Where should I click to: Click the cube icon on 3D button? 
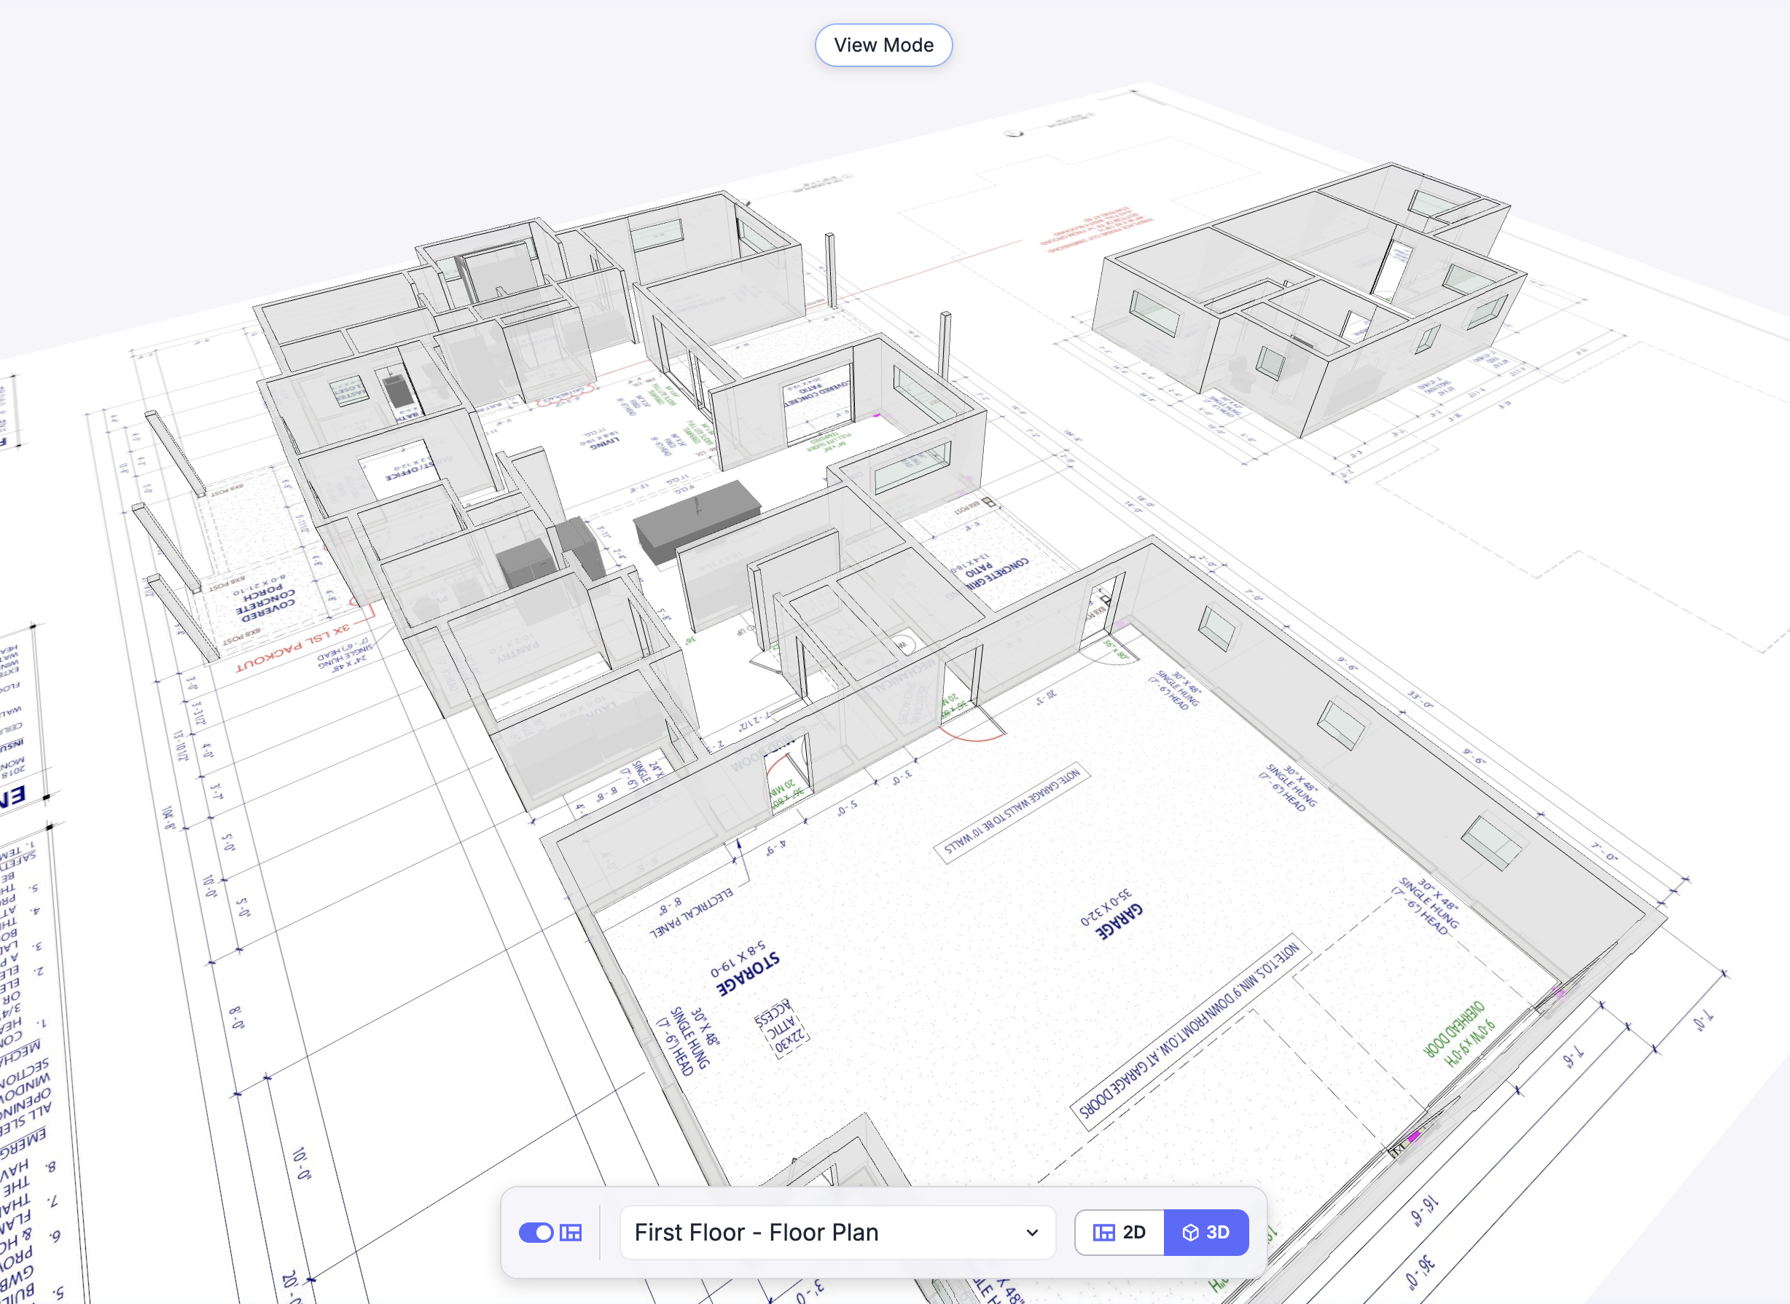(x=1190, y=1232)
